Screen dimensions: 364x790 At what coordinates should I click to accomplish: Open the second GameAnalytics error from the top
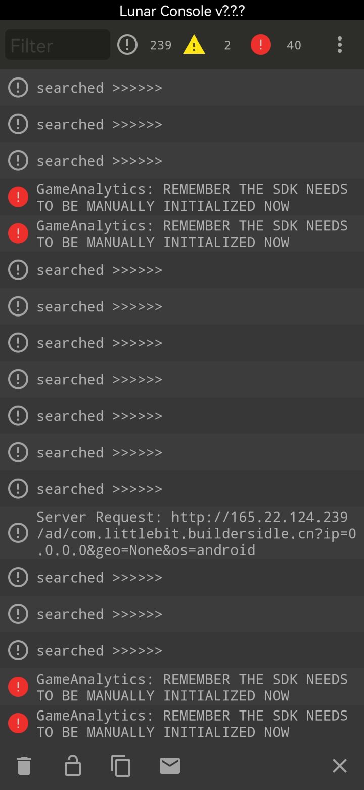[192, 233]
